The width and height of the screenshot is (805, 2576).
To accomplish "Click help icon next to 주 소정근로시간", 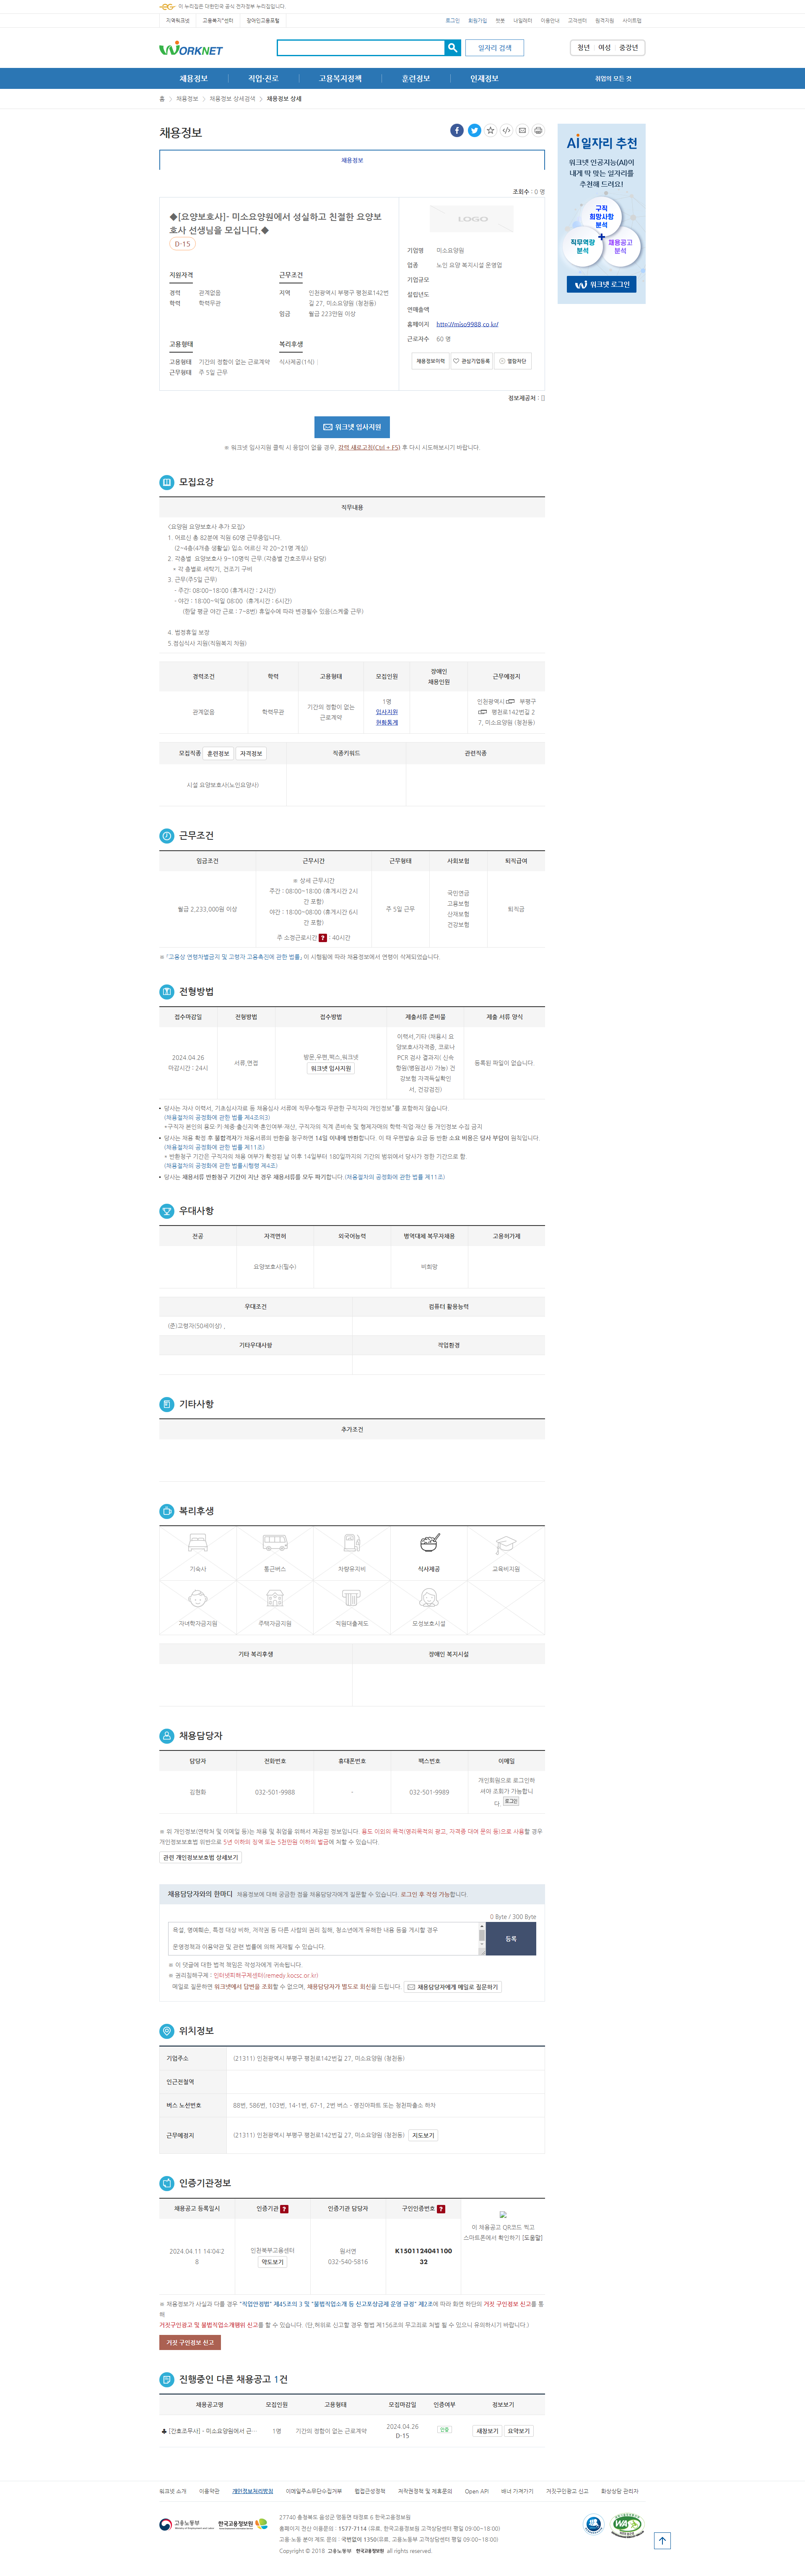I will tap(323, 938).
